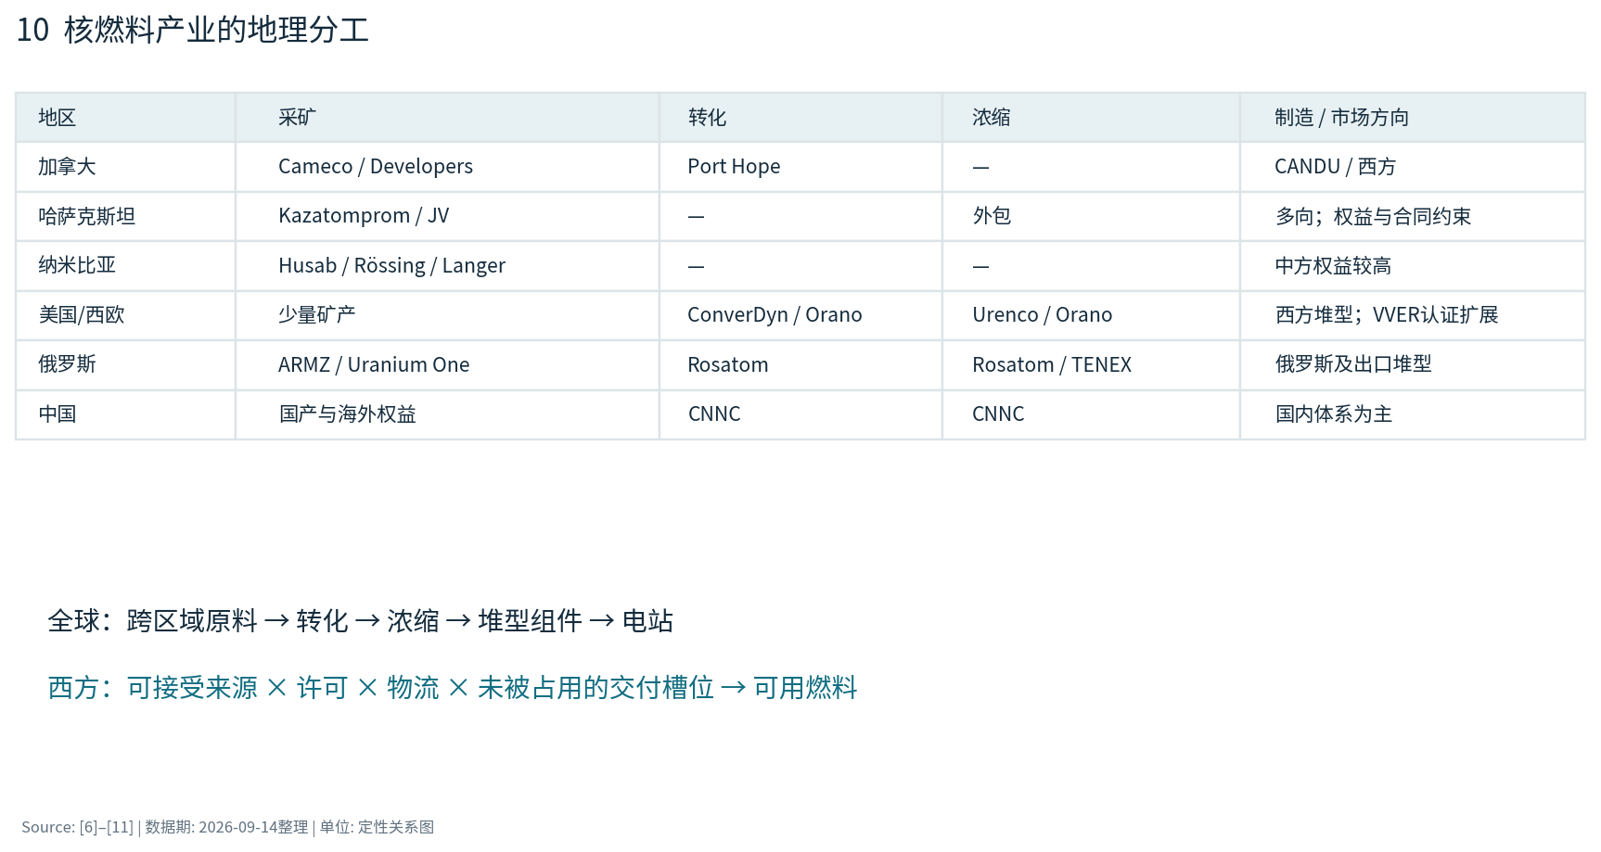Click the ConverDyn / Orano cell
Viewport: 1601px width, 852px height.
(800, 315)
